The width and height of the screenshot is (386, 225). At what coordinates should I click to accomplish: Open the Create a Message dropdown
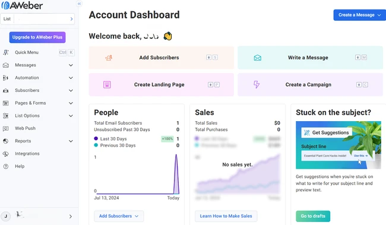point(360,15)
